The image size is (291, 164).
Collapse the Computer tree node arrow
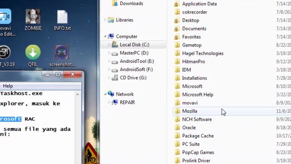coord(105,36)
